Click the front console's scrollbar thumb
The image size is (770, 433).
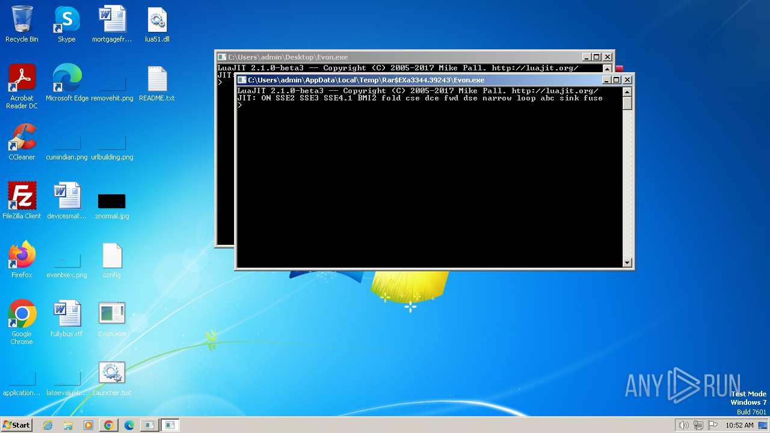[627, 103]
